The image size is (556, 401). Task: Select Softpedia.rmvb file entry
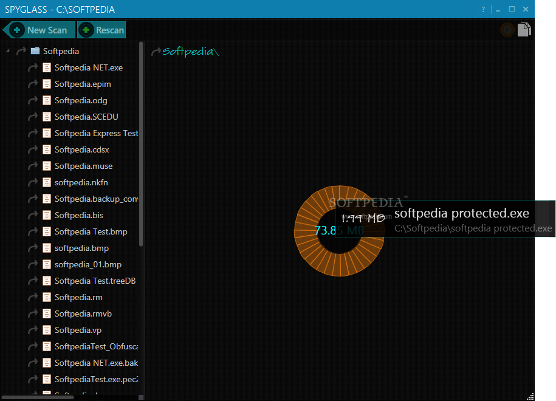[x=83, y=314]
